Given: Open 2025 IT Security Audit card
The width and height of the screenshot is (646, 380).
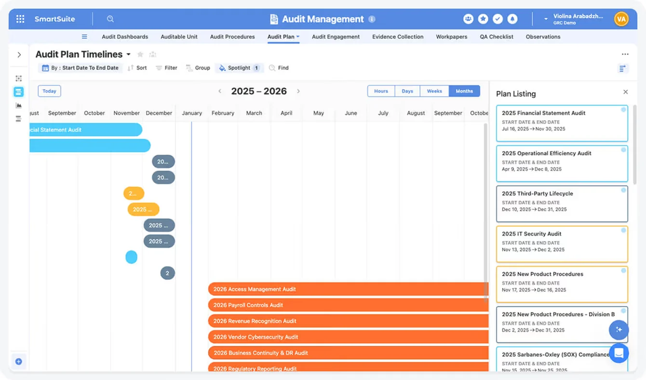Looking at the screenshot, I should [x=562, y=244].
